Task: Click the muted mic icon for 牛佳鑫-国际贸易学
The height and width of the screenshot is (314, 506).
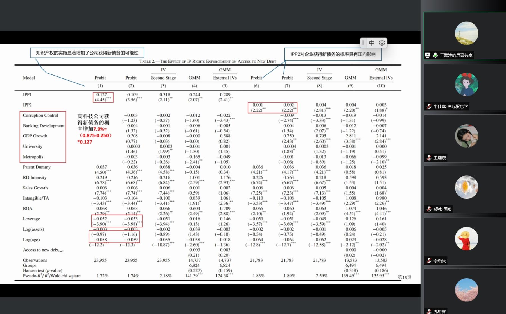Action: [x=429, y=106]
